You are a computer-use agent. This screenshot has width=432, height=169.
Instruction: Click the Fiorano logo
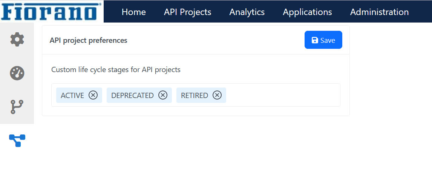52,12
